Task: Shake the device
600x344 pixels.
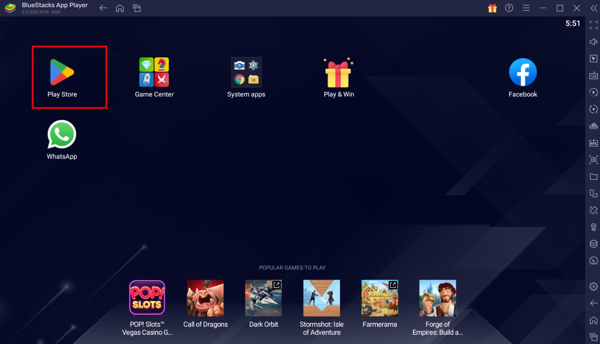Action: pyautogui.click(x=594, y=210)
